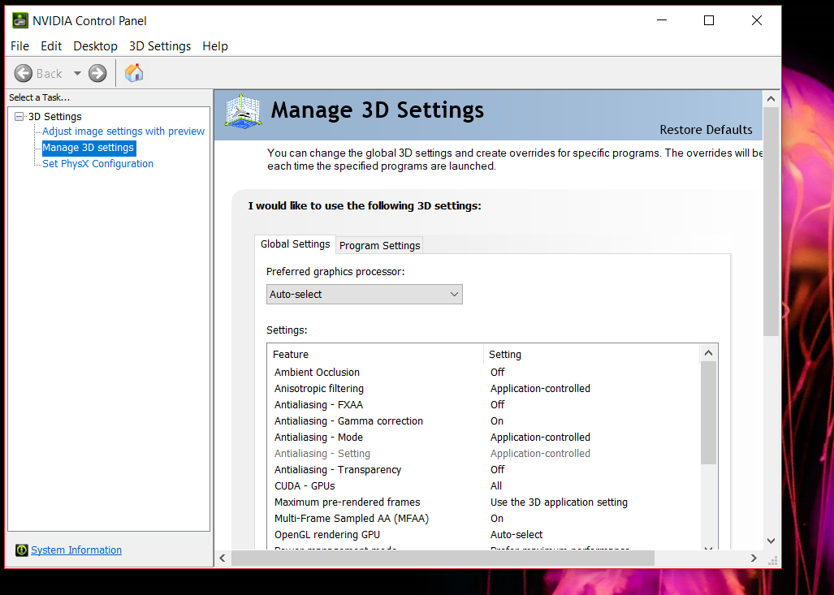This screenshot has width=834, height=595.
Task: Click main panel scroll up arrow
Action: [x=771, y=99]
